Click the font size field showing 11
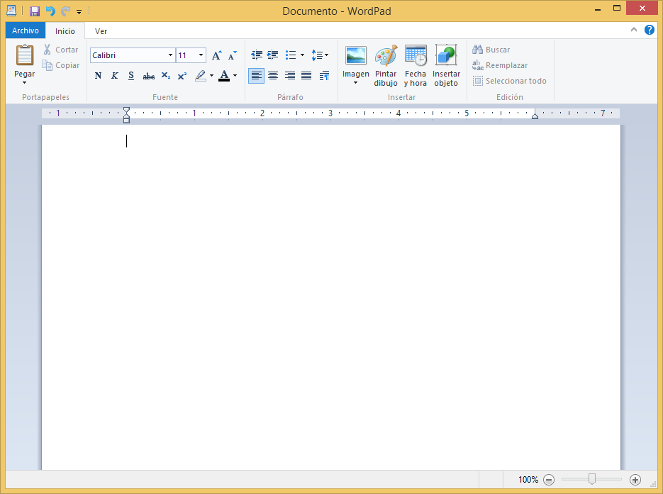The image size is (663, 494). (186, 55)
